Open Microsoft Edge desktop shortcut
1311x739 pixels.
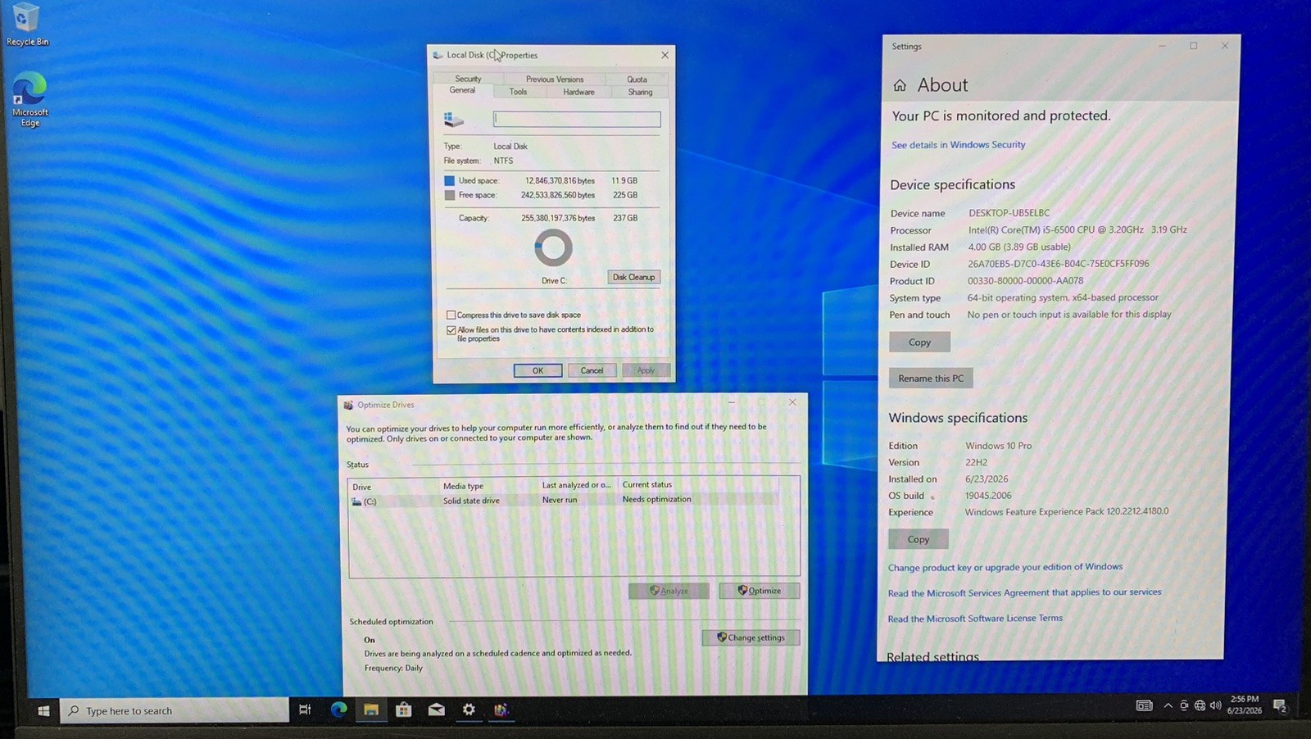tap(29, 100)
